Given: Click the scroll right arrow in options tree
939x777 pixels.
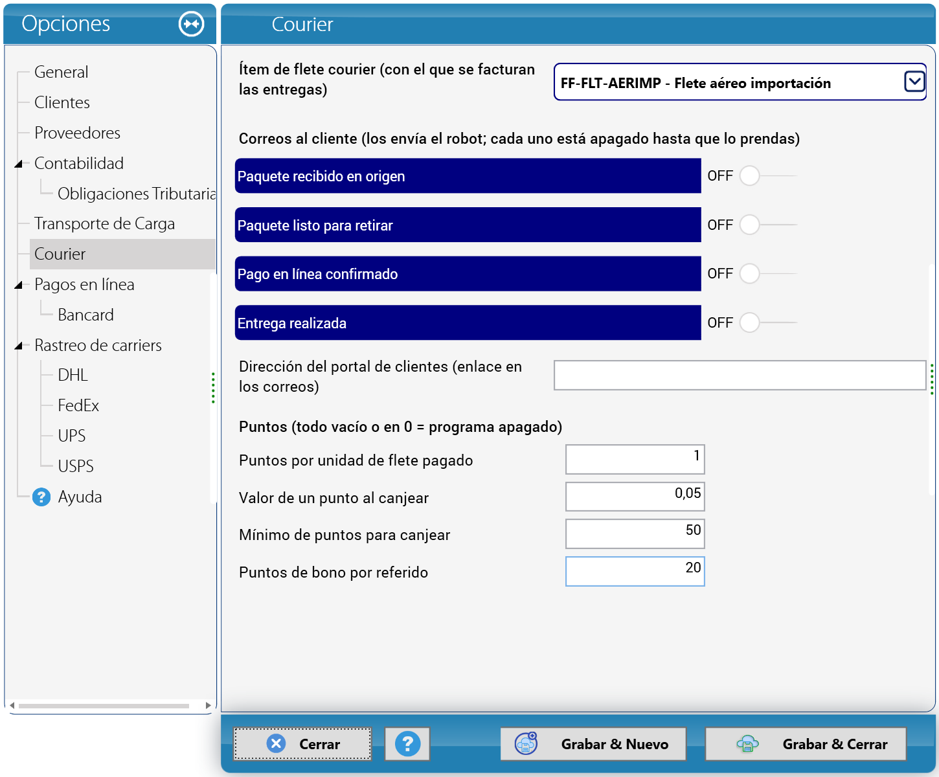Looking at the screenshot, I should click(x=208, y=706).
